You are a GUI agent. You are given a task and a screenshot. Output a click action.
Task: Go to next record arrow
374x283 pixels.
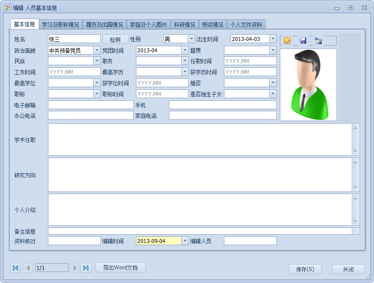[75, 268]
